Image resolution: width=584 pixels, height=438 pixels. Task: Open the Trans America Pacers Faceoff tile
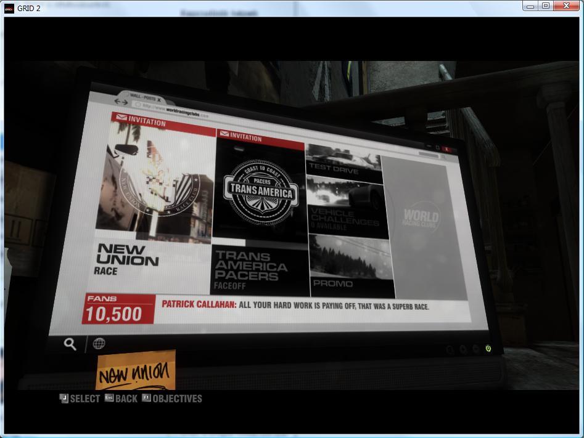259,214
